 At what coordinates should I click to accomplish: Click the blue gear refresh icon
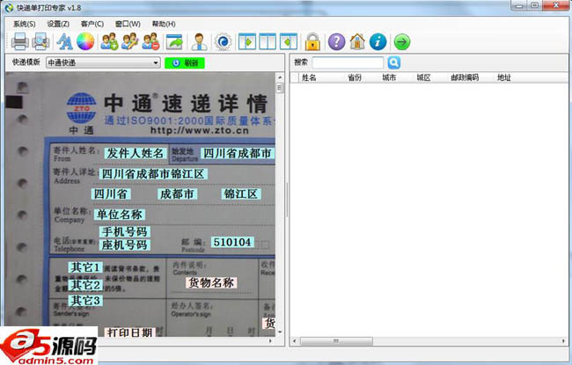[x=223, y=41]
